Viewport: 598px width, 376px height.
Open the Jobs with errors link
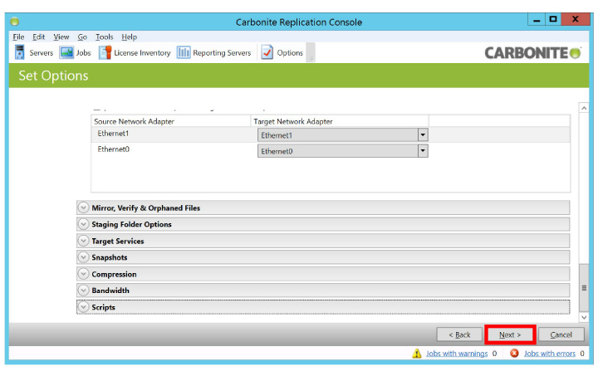coord(549,354)
